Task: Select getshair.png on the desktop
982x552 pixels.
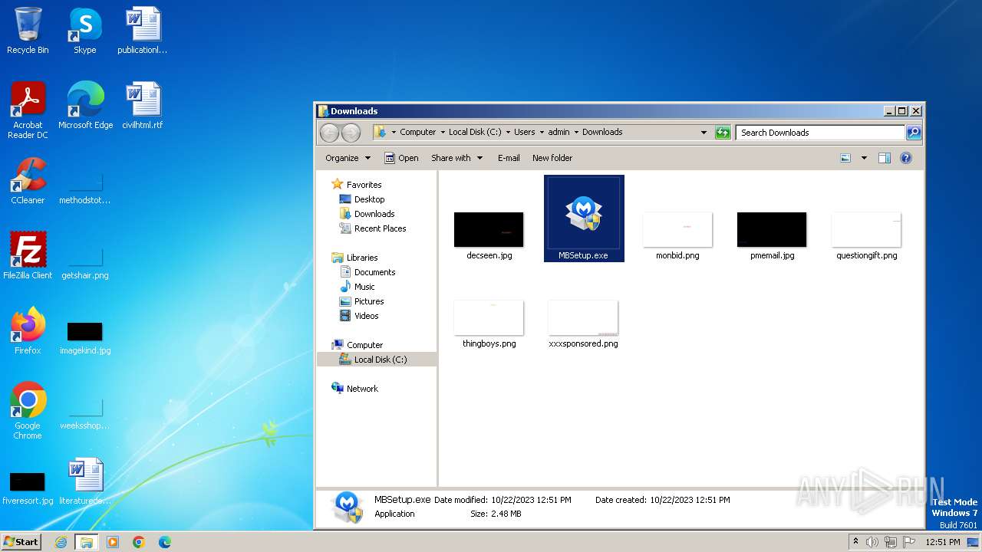Action: (84, 264)
